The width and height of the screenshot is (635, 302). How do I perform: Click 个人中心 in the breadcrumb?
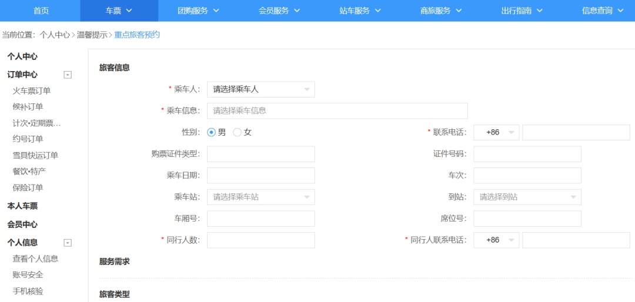point(55,35)
